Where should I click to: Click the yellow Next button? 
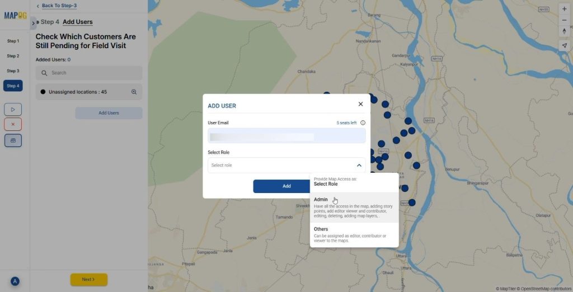point(89,280)
